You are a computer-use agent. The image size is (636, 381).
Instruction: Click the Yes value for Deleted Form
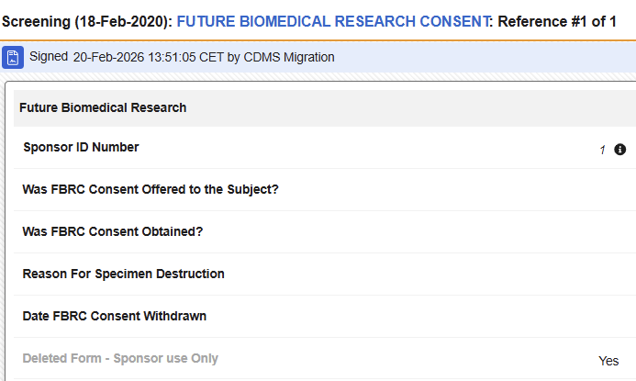click(x=608, y=361)
